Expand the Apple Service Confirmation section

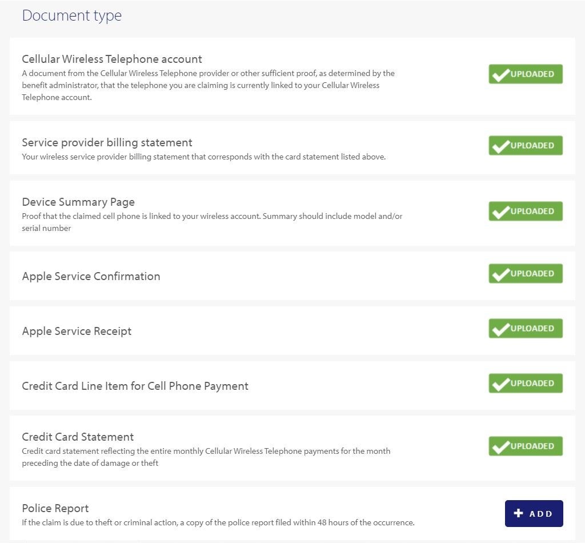(91, 276)
